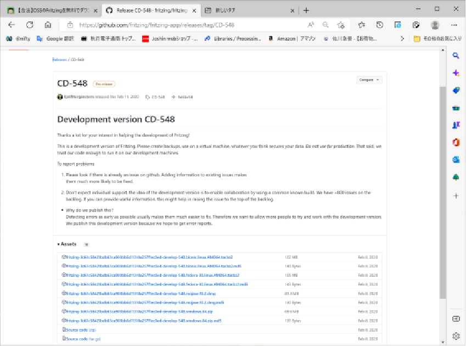The image size is (466, 346).
Task: Open the browser home page
Action: [x=48, y=25]
